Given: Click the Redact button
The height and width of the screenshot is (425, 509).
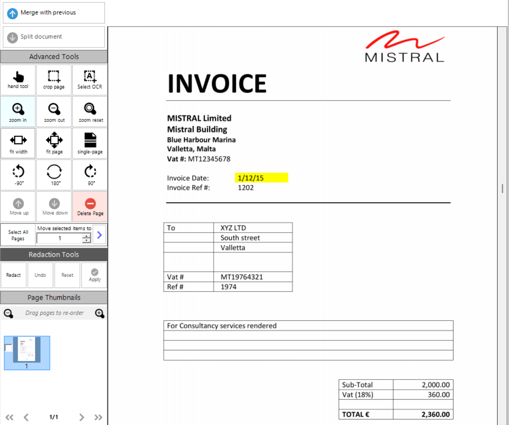Looking at the screenshot, I should click(x=13, y=275).
